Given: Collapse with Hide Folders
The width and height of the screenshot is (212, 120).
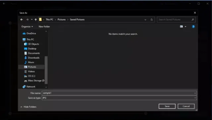Looking at the screenshot, I should [x=28, y=107].
